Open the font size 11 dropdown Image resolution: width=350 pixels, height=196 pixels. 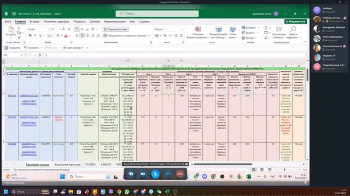tap(60, 29)
